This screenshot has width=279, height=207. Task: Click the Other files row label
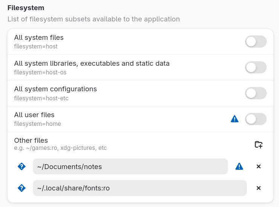[x=31, y=141]
